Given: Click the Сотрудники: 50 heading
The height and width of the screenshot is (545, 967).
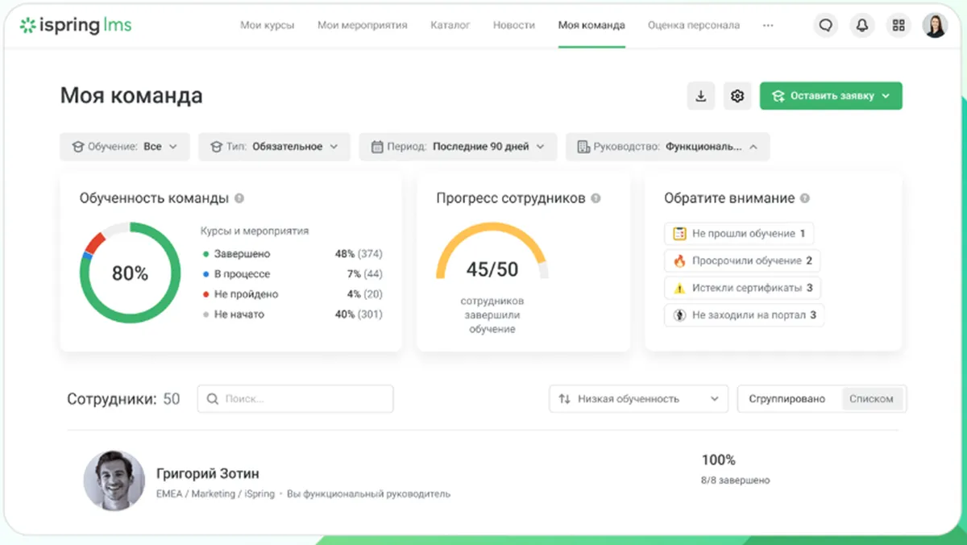Looking at the screenshot, I should (123, 399).
